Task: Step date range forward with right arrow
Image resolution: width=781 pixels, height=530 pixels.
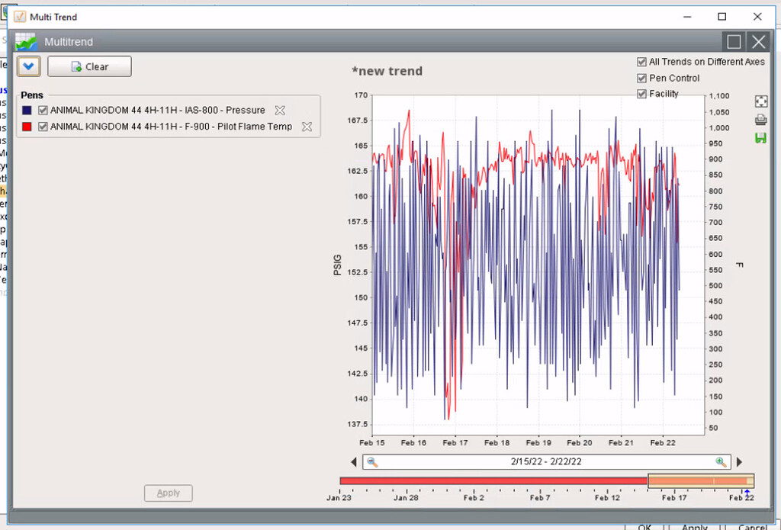Action: coord(738,461)
